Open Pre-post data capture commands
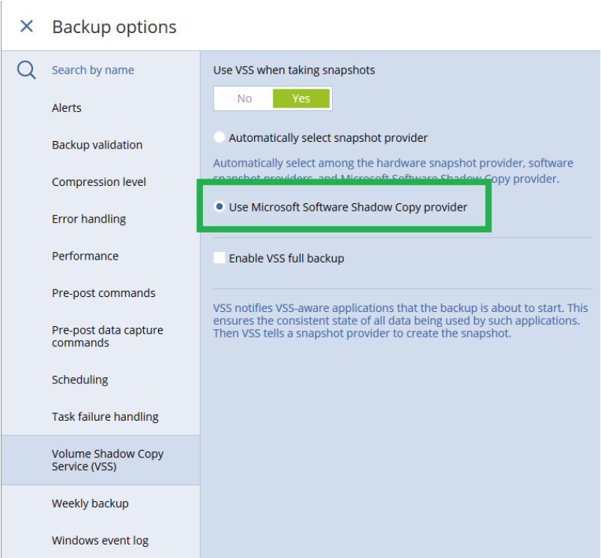This screenshot has height=558, width=601. click(x=107, y=336)
